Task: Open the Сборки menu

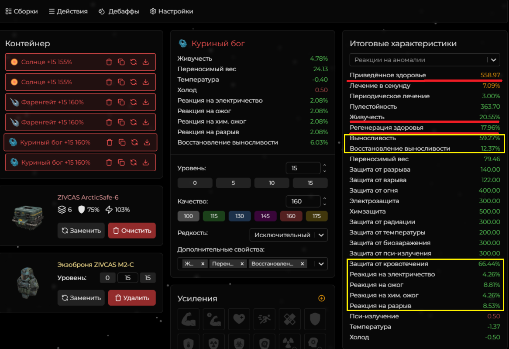Action: click(21, 11)
